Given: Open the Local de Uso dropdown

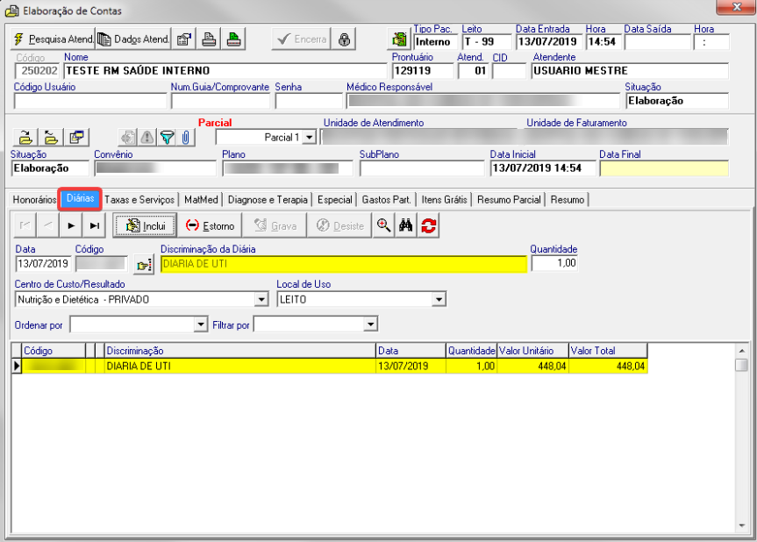Looking at the screenshot, I should (x=439, y=299).
